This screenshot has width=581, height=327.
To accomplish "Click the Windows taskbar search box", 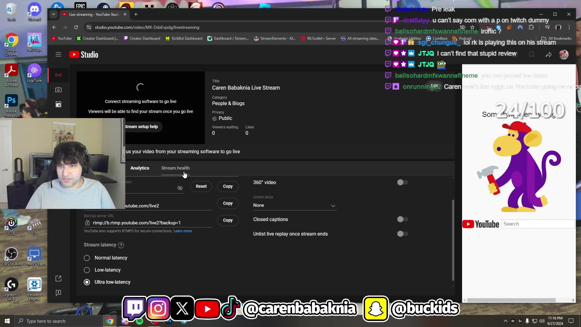I will (58, 321).
